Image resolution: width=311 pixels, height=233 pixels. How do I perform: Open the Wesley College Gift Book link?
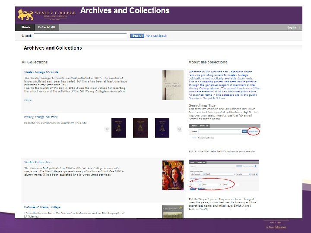coord(41,117)
